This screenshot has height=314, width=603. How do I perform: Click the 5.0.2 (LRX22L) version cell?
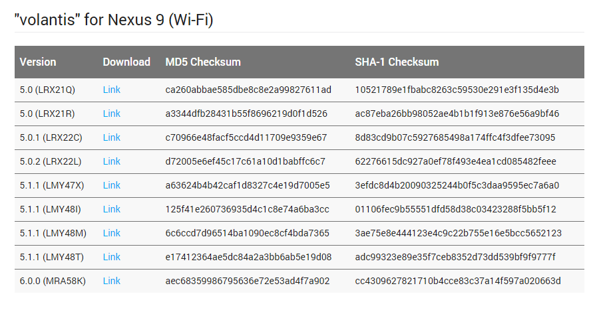[x=51, y=161]
